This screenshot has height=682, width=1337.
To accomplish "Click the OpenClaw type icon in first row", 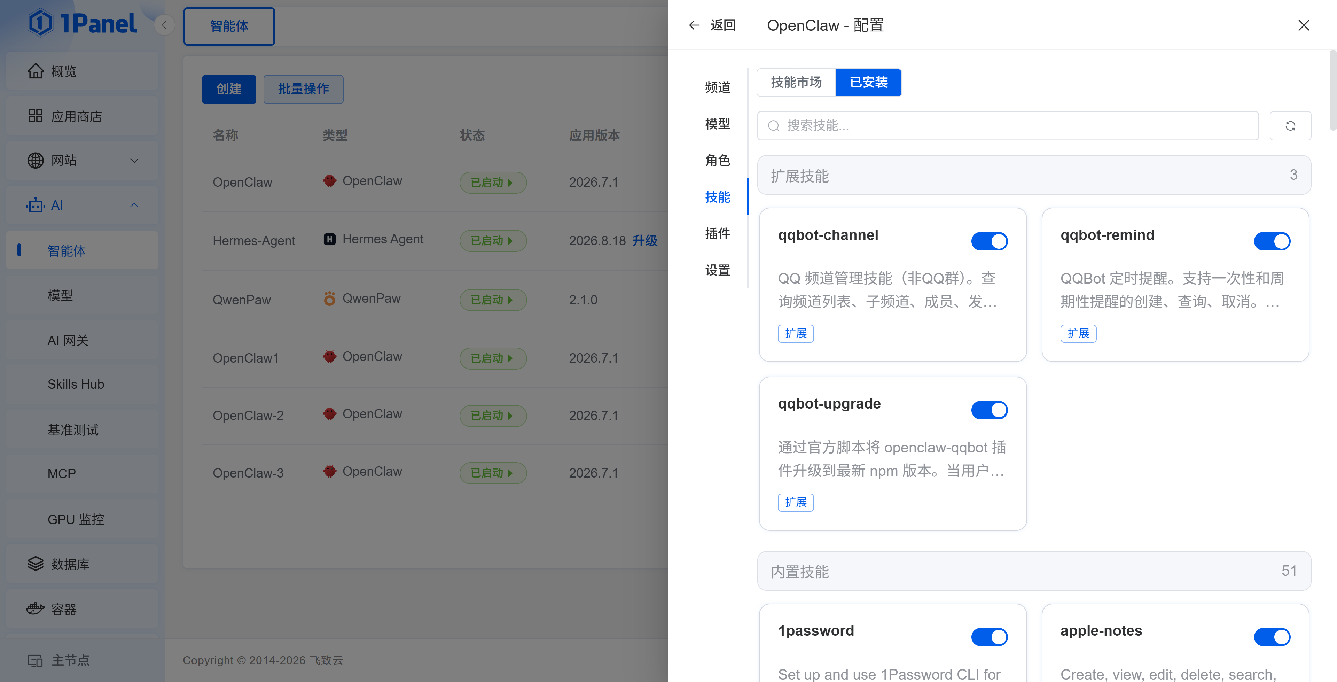I will coord(329,181).
